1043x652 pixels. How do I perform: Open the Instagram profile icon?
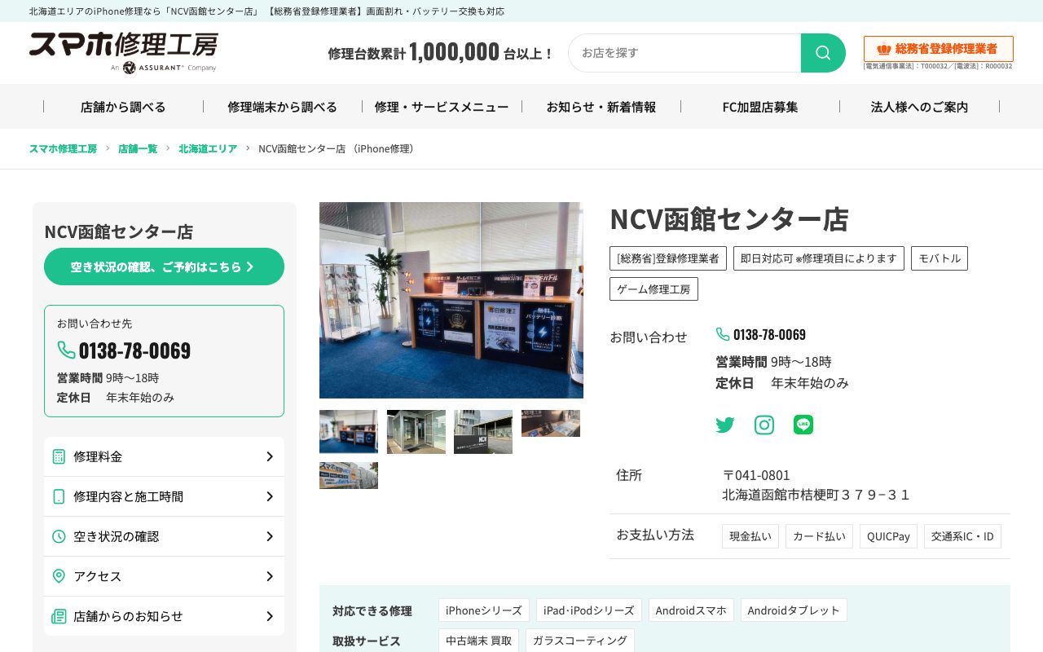click(x=764, y=425)
